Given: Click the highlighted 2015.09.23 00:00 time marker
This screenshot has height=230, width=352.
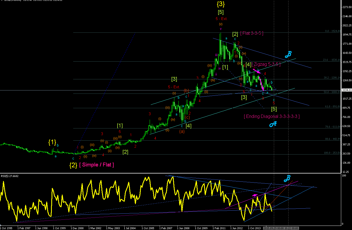Looking at the screenshot, I should 274,228.
